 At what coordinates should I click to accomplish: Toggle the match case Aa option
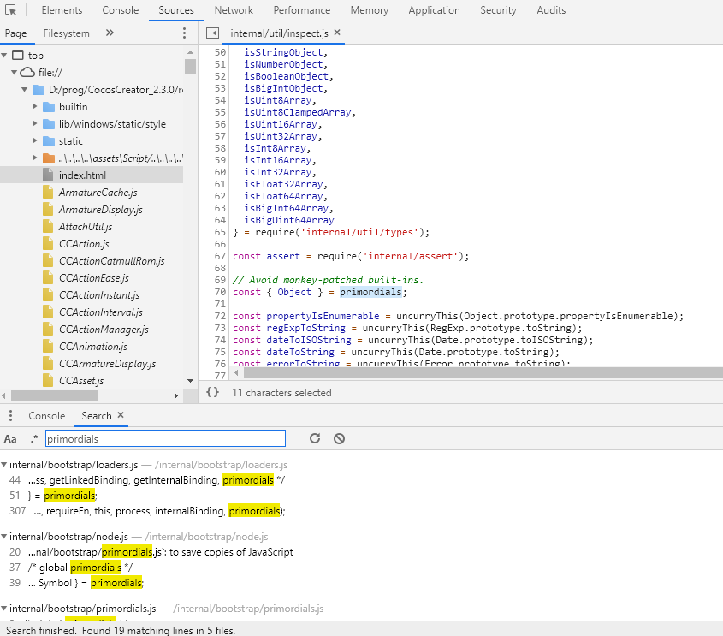coord(10,439)
